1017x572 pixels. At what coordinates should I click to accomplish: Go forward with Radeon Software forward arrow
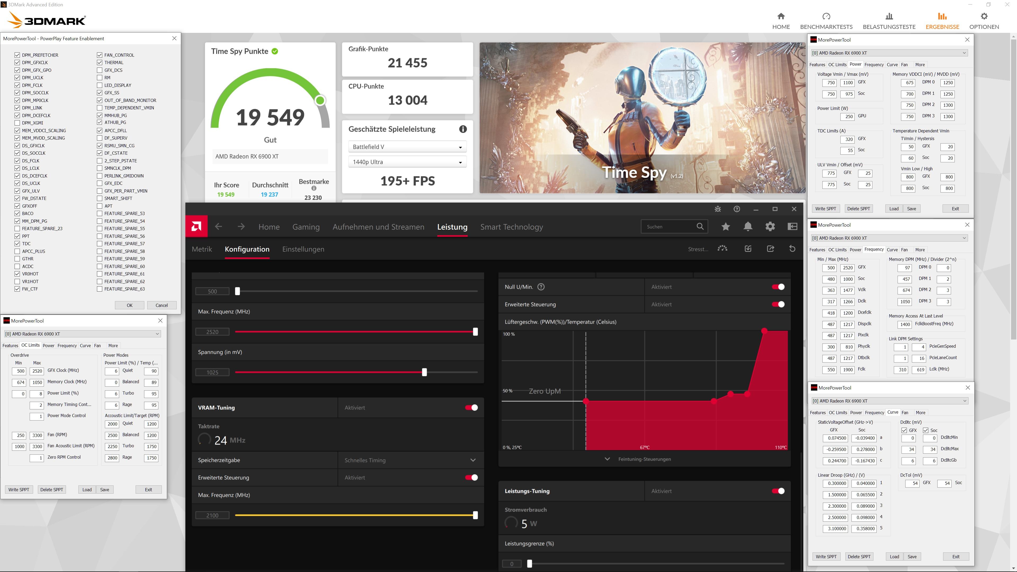point(241,227)
